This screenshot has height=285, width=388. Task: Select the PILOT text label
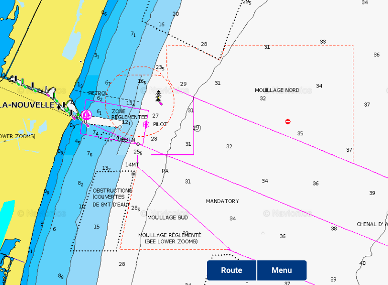(x=160, y=124)
